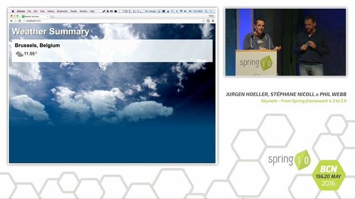Open the Bluetooth status menu
Screen dimensions: 355x199
tap(177, 11)
